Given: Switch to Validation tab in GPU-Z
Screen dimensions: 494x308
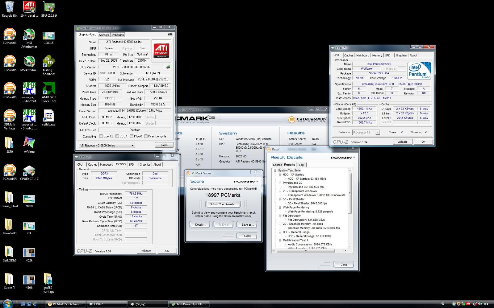Looking at the screenshot, I should [x=118, y=35].
